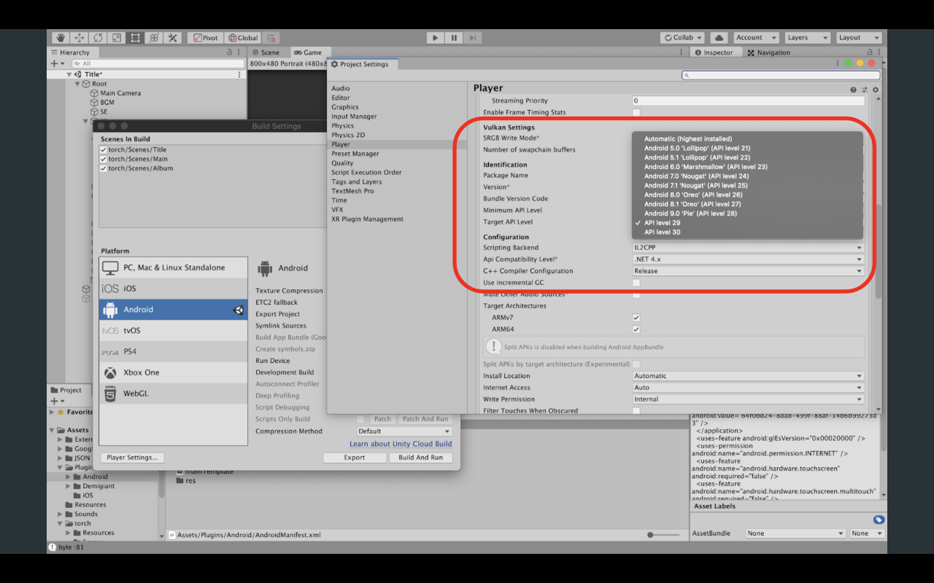Select the Move tool in toolbar
The image size is (934, 583).
(80, 38)
